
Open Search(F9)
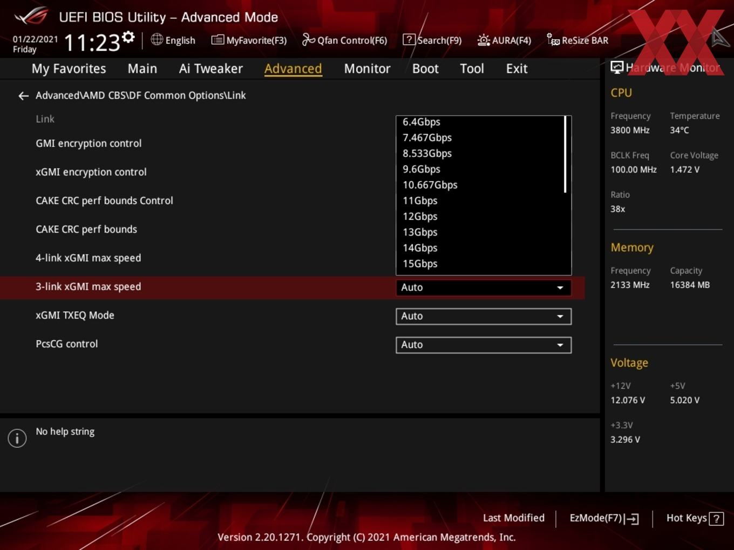(x=432, y=40)
